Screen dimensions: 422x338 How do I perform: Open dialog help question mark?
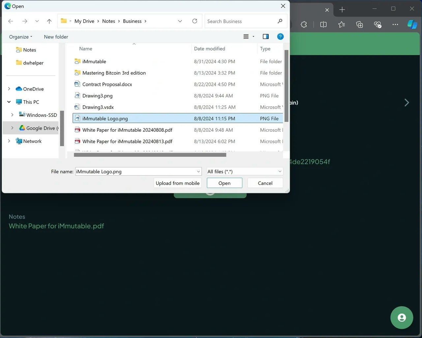click(280, 37)
